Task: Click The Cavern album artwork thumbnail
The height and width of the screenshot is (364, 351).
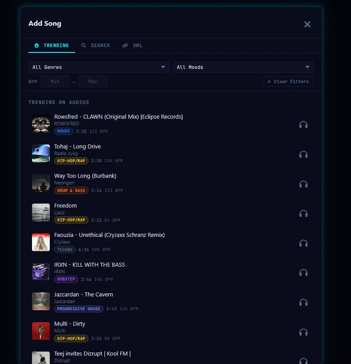Action: (x=41, y=301)
